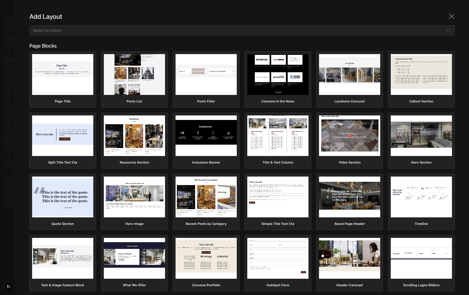Pick the Timeline layout block
Screen dimensions: 469x295
click(x=421, y=202)
